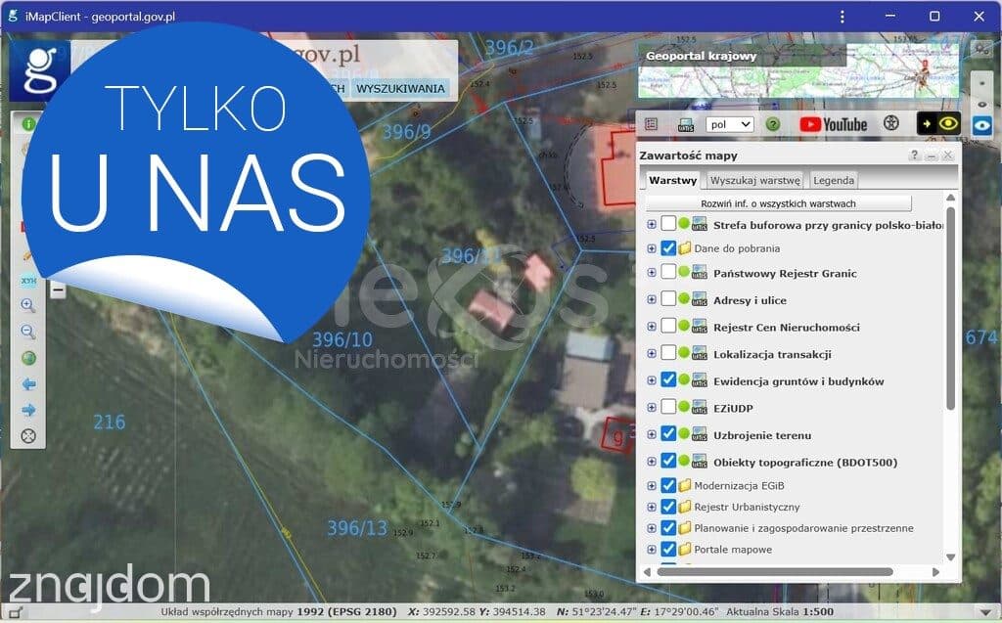
Task: Click WMS icon beside Adresy i ulice
Action: (699, 299)
